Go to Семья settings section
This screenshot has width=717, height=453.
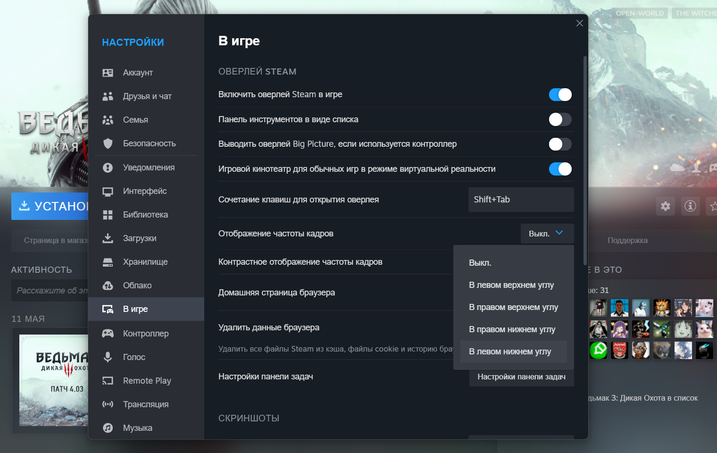point(146,120)
